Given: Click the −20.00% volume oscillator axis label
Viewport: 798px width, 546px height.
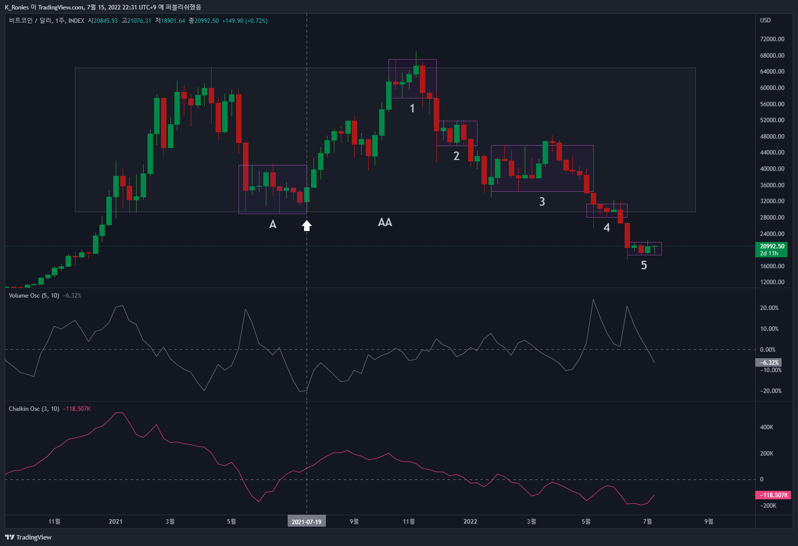Looking at the screenshot, I should coord(771,391).
